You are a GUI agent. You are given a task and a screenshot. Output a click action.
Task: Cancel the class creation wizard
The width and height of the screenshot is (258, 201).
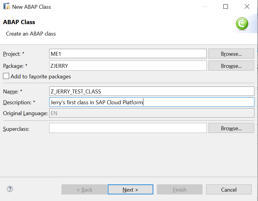[x=229, y=190]
